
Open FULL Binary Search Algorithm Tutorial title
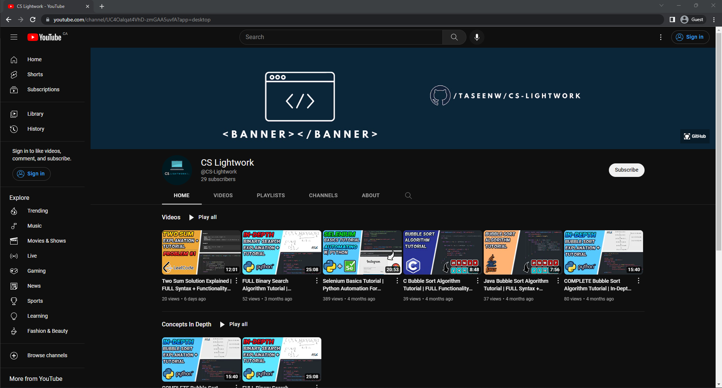[267, 285]
